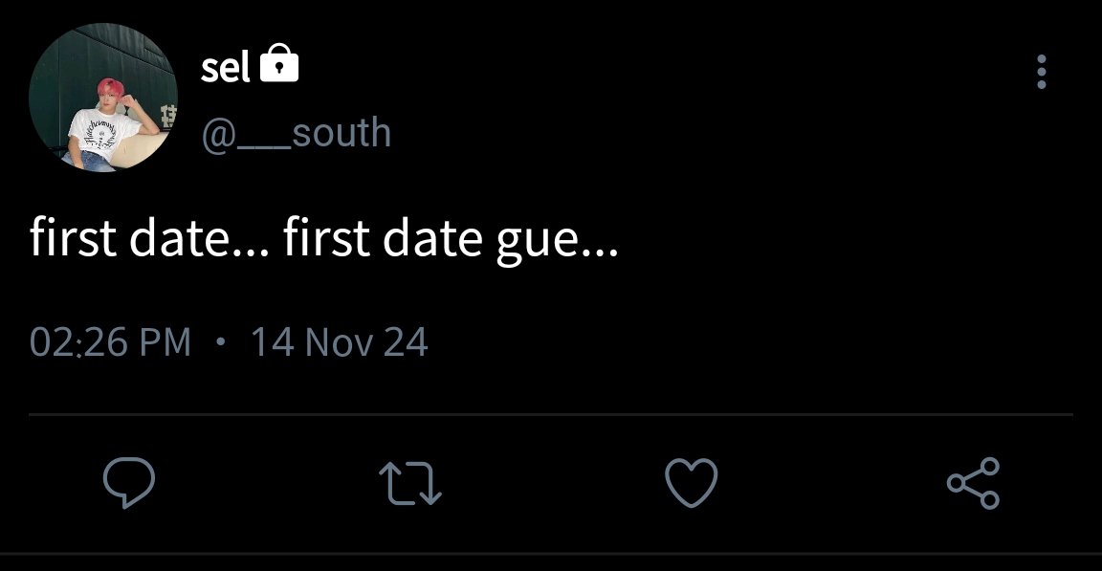Click the 02:26 PM timestamp

click(110, 342)
